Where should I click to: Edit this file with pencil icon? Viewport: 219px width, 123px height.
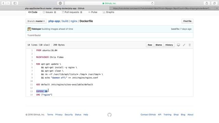(184, 45)
